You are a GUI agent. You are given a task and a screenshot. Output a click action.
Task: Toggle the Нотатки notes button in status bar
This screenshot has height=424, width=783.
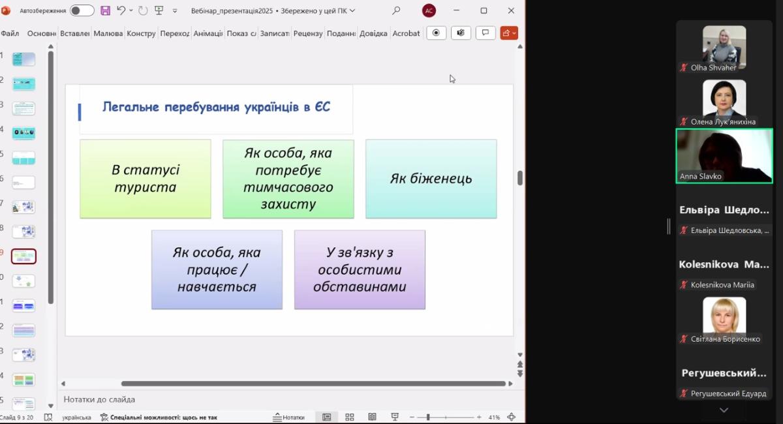pos(289,417)
